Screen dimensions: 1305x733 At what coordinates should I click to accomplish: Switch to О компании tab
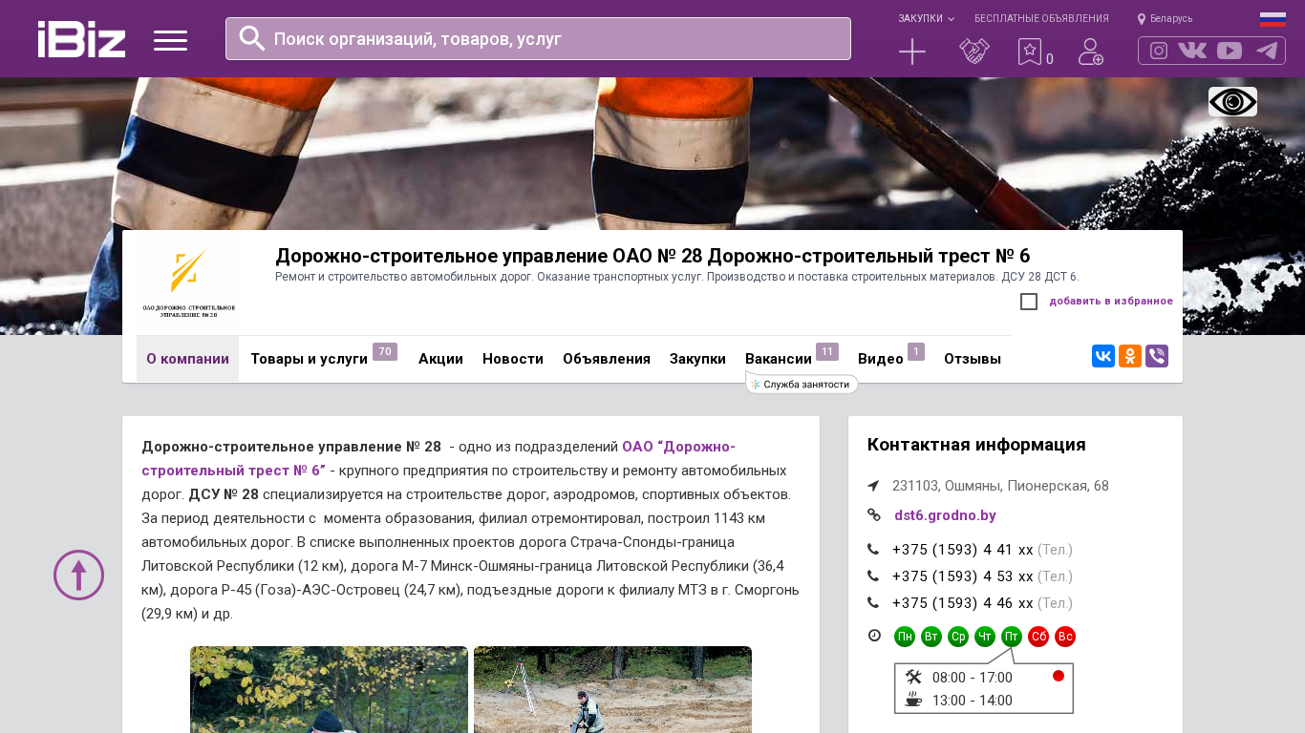tap(187, 359)
